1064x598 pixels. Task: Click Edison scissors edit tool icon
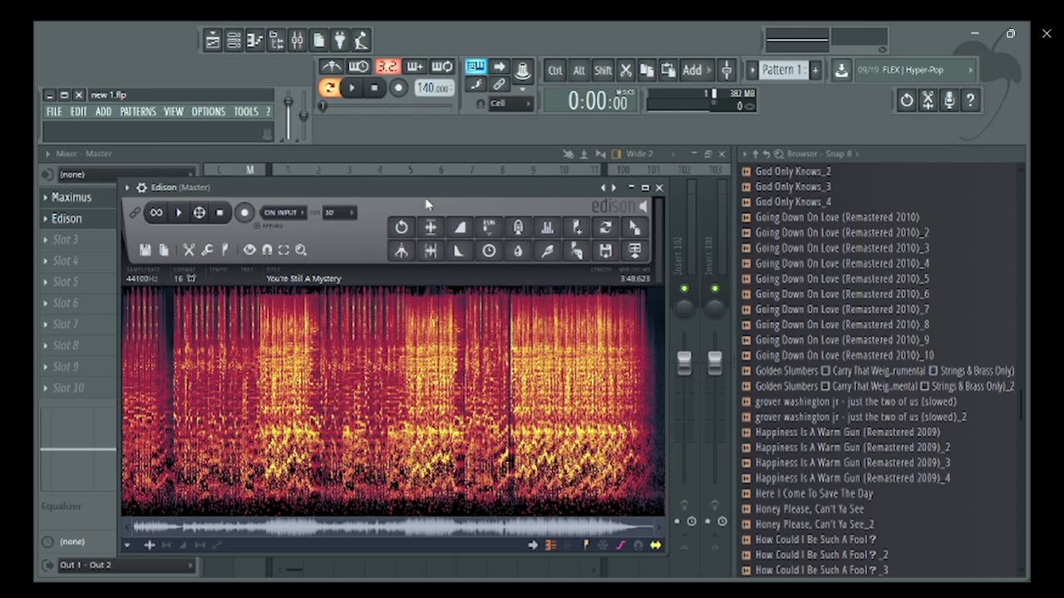tap(189, 249)
